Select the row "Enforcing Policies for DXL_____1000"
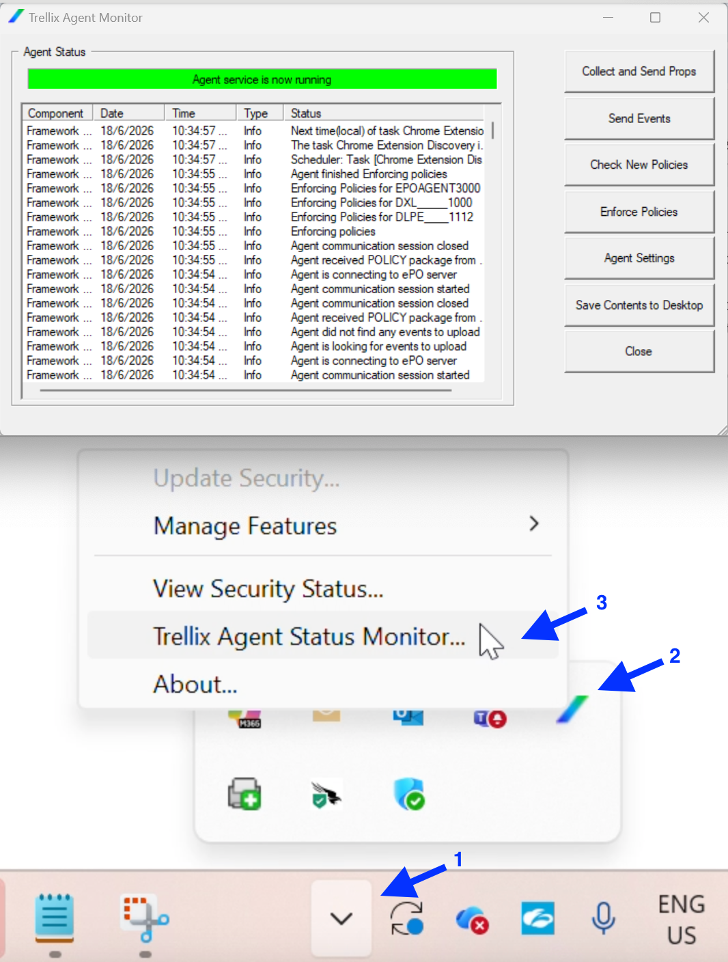 [254, 202]
